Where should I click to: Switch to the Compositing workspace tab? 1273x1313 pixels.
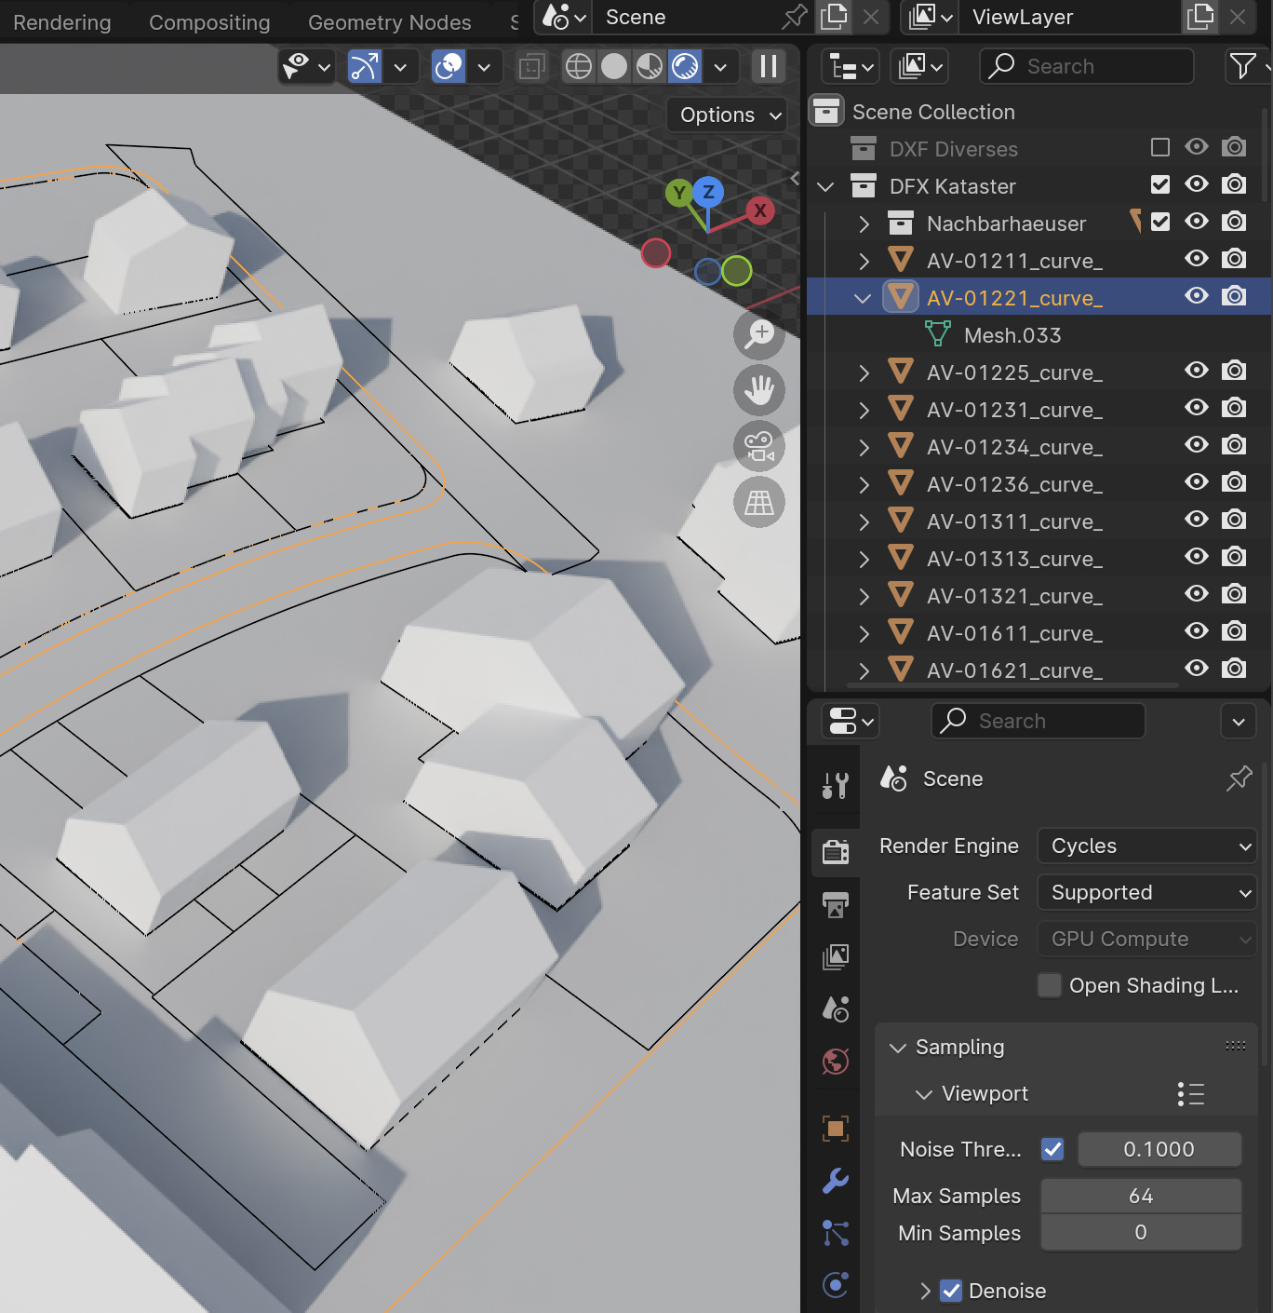(209, 22)
